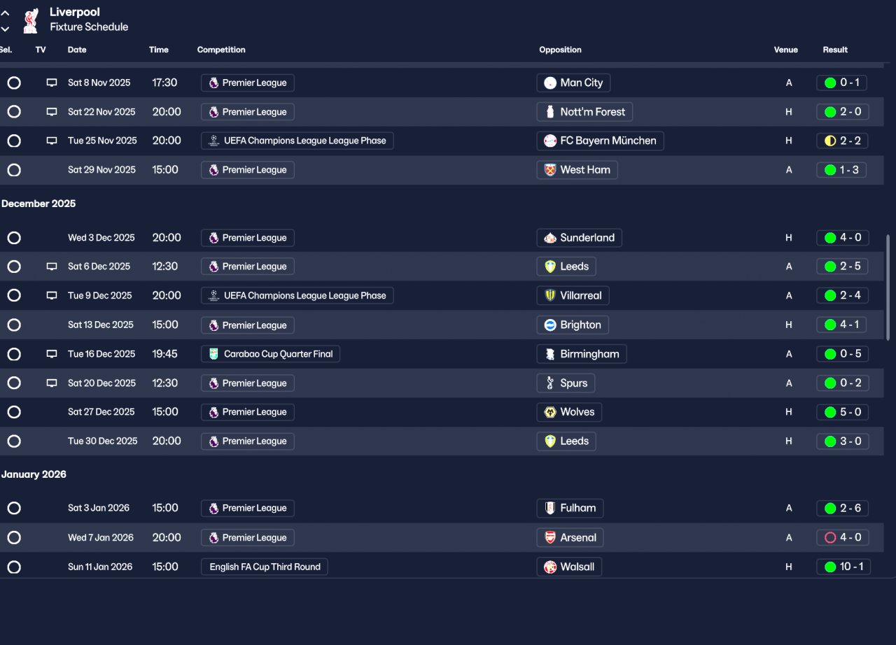Image resolution: width=896 pixels, height=645 pixels.
Task: Open the 0 - 5 result against Birmingham
Action: [843, 354]
